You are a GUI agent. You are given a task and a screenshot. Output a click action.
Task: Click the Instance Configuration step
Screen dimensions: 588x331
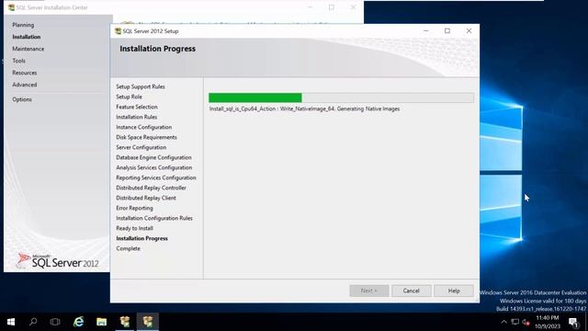point(143,127)
